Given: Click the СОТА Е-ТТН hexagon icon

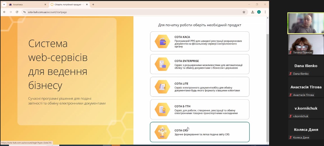Looking at the screenshot, I should [x=162, y=109].
